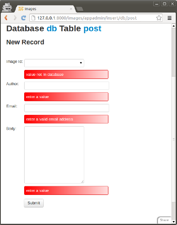The image size is (177, 225).
Task: Click the scrollbar down arrow
Action: point(173,222)
